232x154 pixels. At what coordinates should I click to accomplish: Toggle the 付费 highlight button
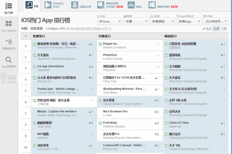(224, 29)
